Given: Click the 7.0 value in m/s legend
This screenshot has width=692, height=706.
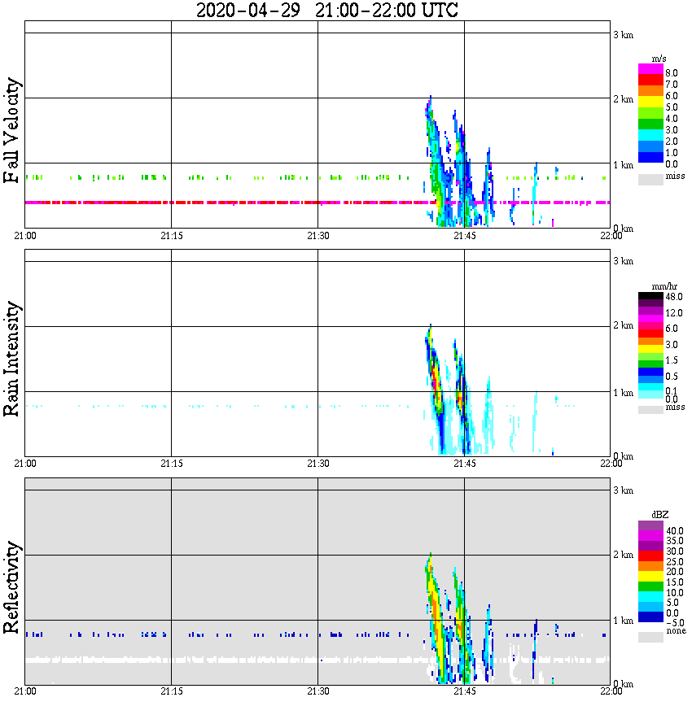Looking at the screenshot, I should point(672,85).
